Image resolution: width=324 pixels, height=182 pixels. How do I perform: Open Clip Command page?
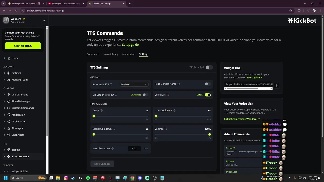(x=20, y=95)
